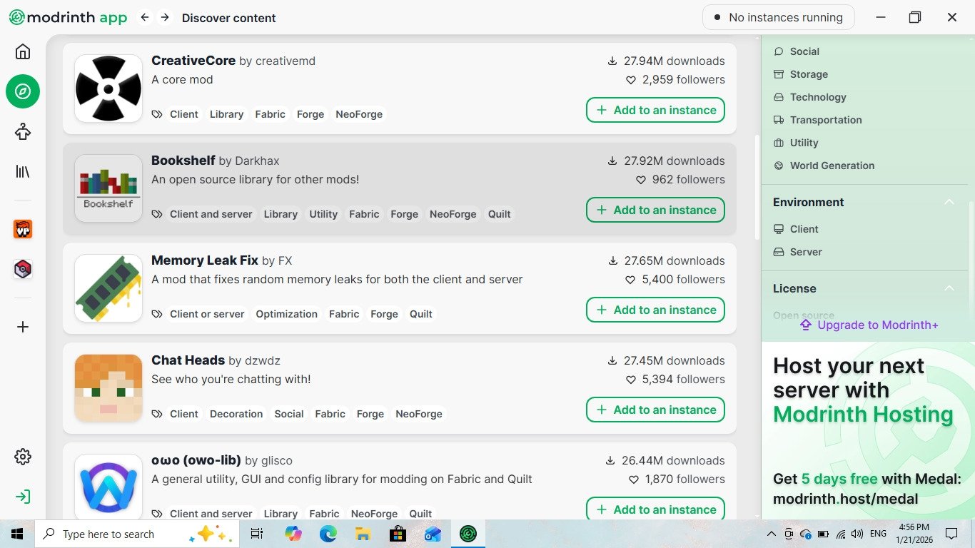Open the Chat Heads mod thumbnail

click(108, 388)
